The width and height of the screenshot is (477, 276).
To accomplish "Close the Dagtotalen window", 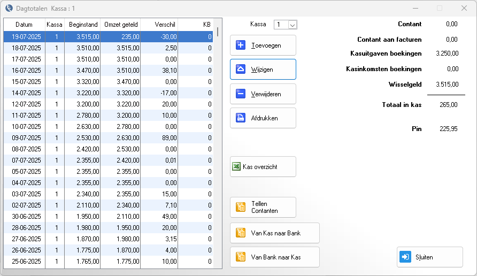I will pyautogui.click(x=464, y=8).
